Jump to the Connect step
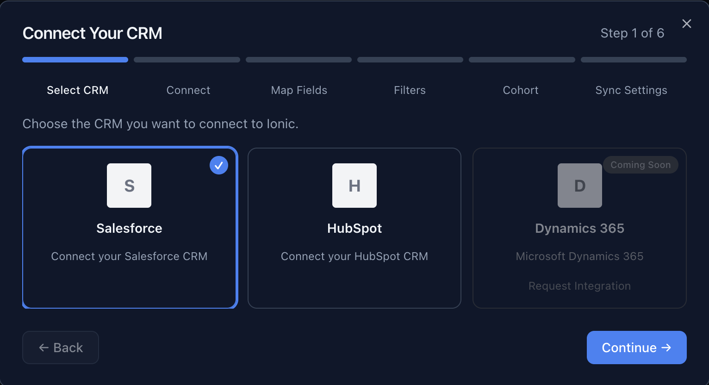709x385 pixels. [188, 90]
